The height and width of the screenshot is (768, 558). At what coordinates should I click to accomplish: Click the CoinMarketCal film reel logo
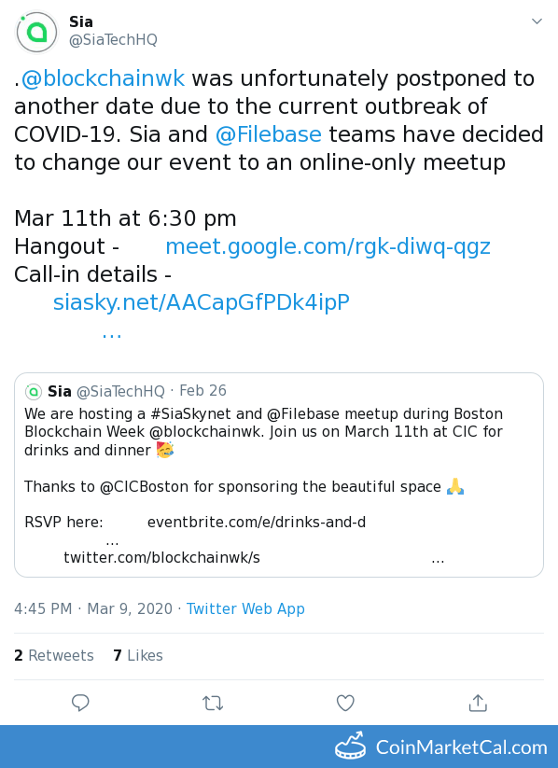point(350,747)
